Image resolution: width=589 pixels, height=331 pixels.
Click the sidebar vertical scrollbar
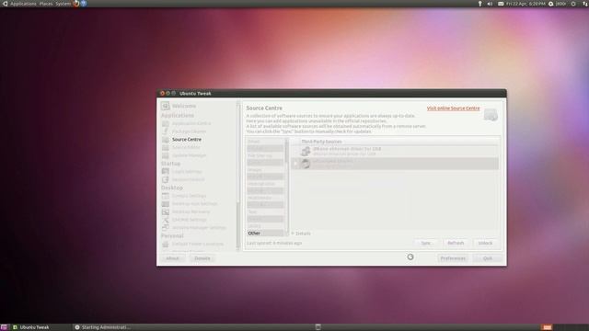click(x=237, y=176)
